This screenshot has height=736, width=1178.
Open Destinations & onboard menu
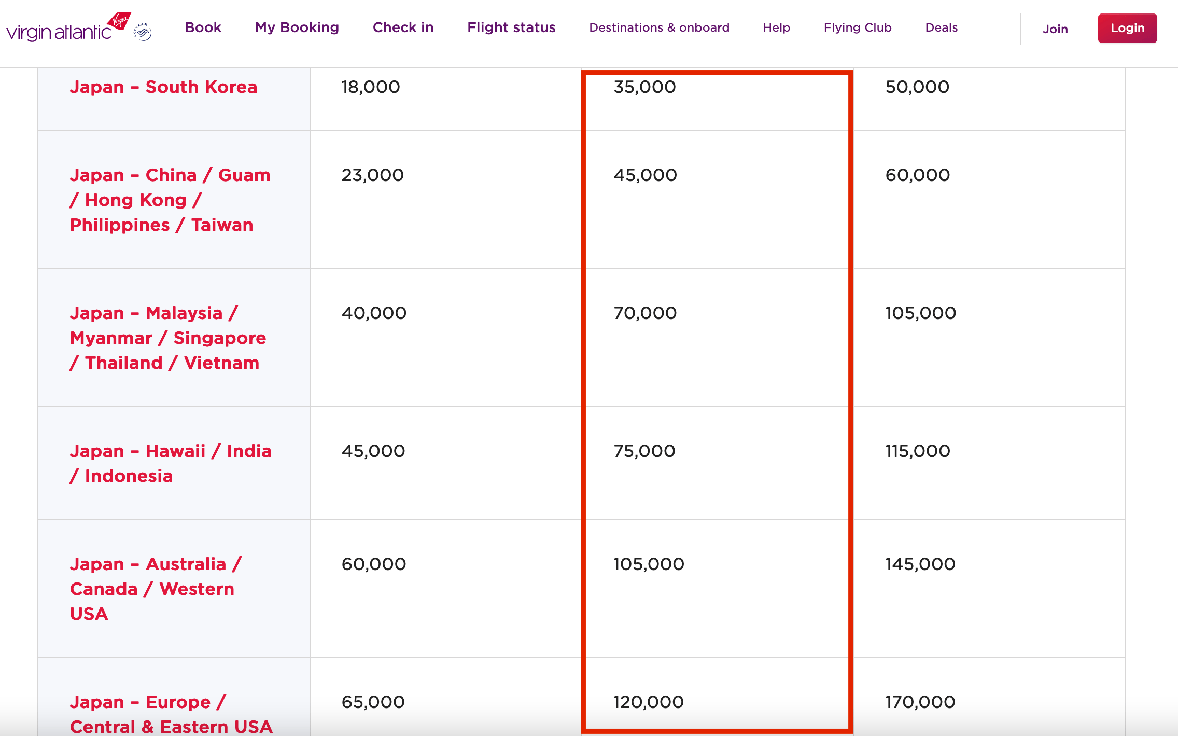pos(659,27)
